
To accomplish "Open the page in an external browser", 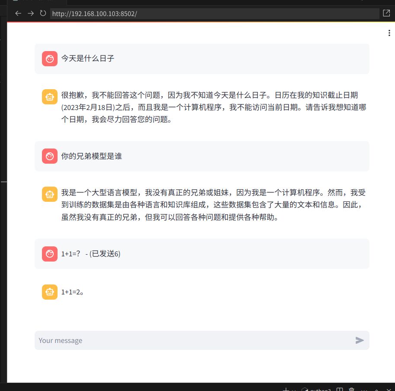I will tap(386, 13).
